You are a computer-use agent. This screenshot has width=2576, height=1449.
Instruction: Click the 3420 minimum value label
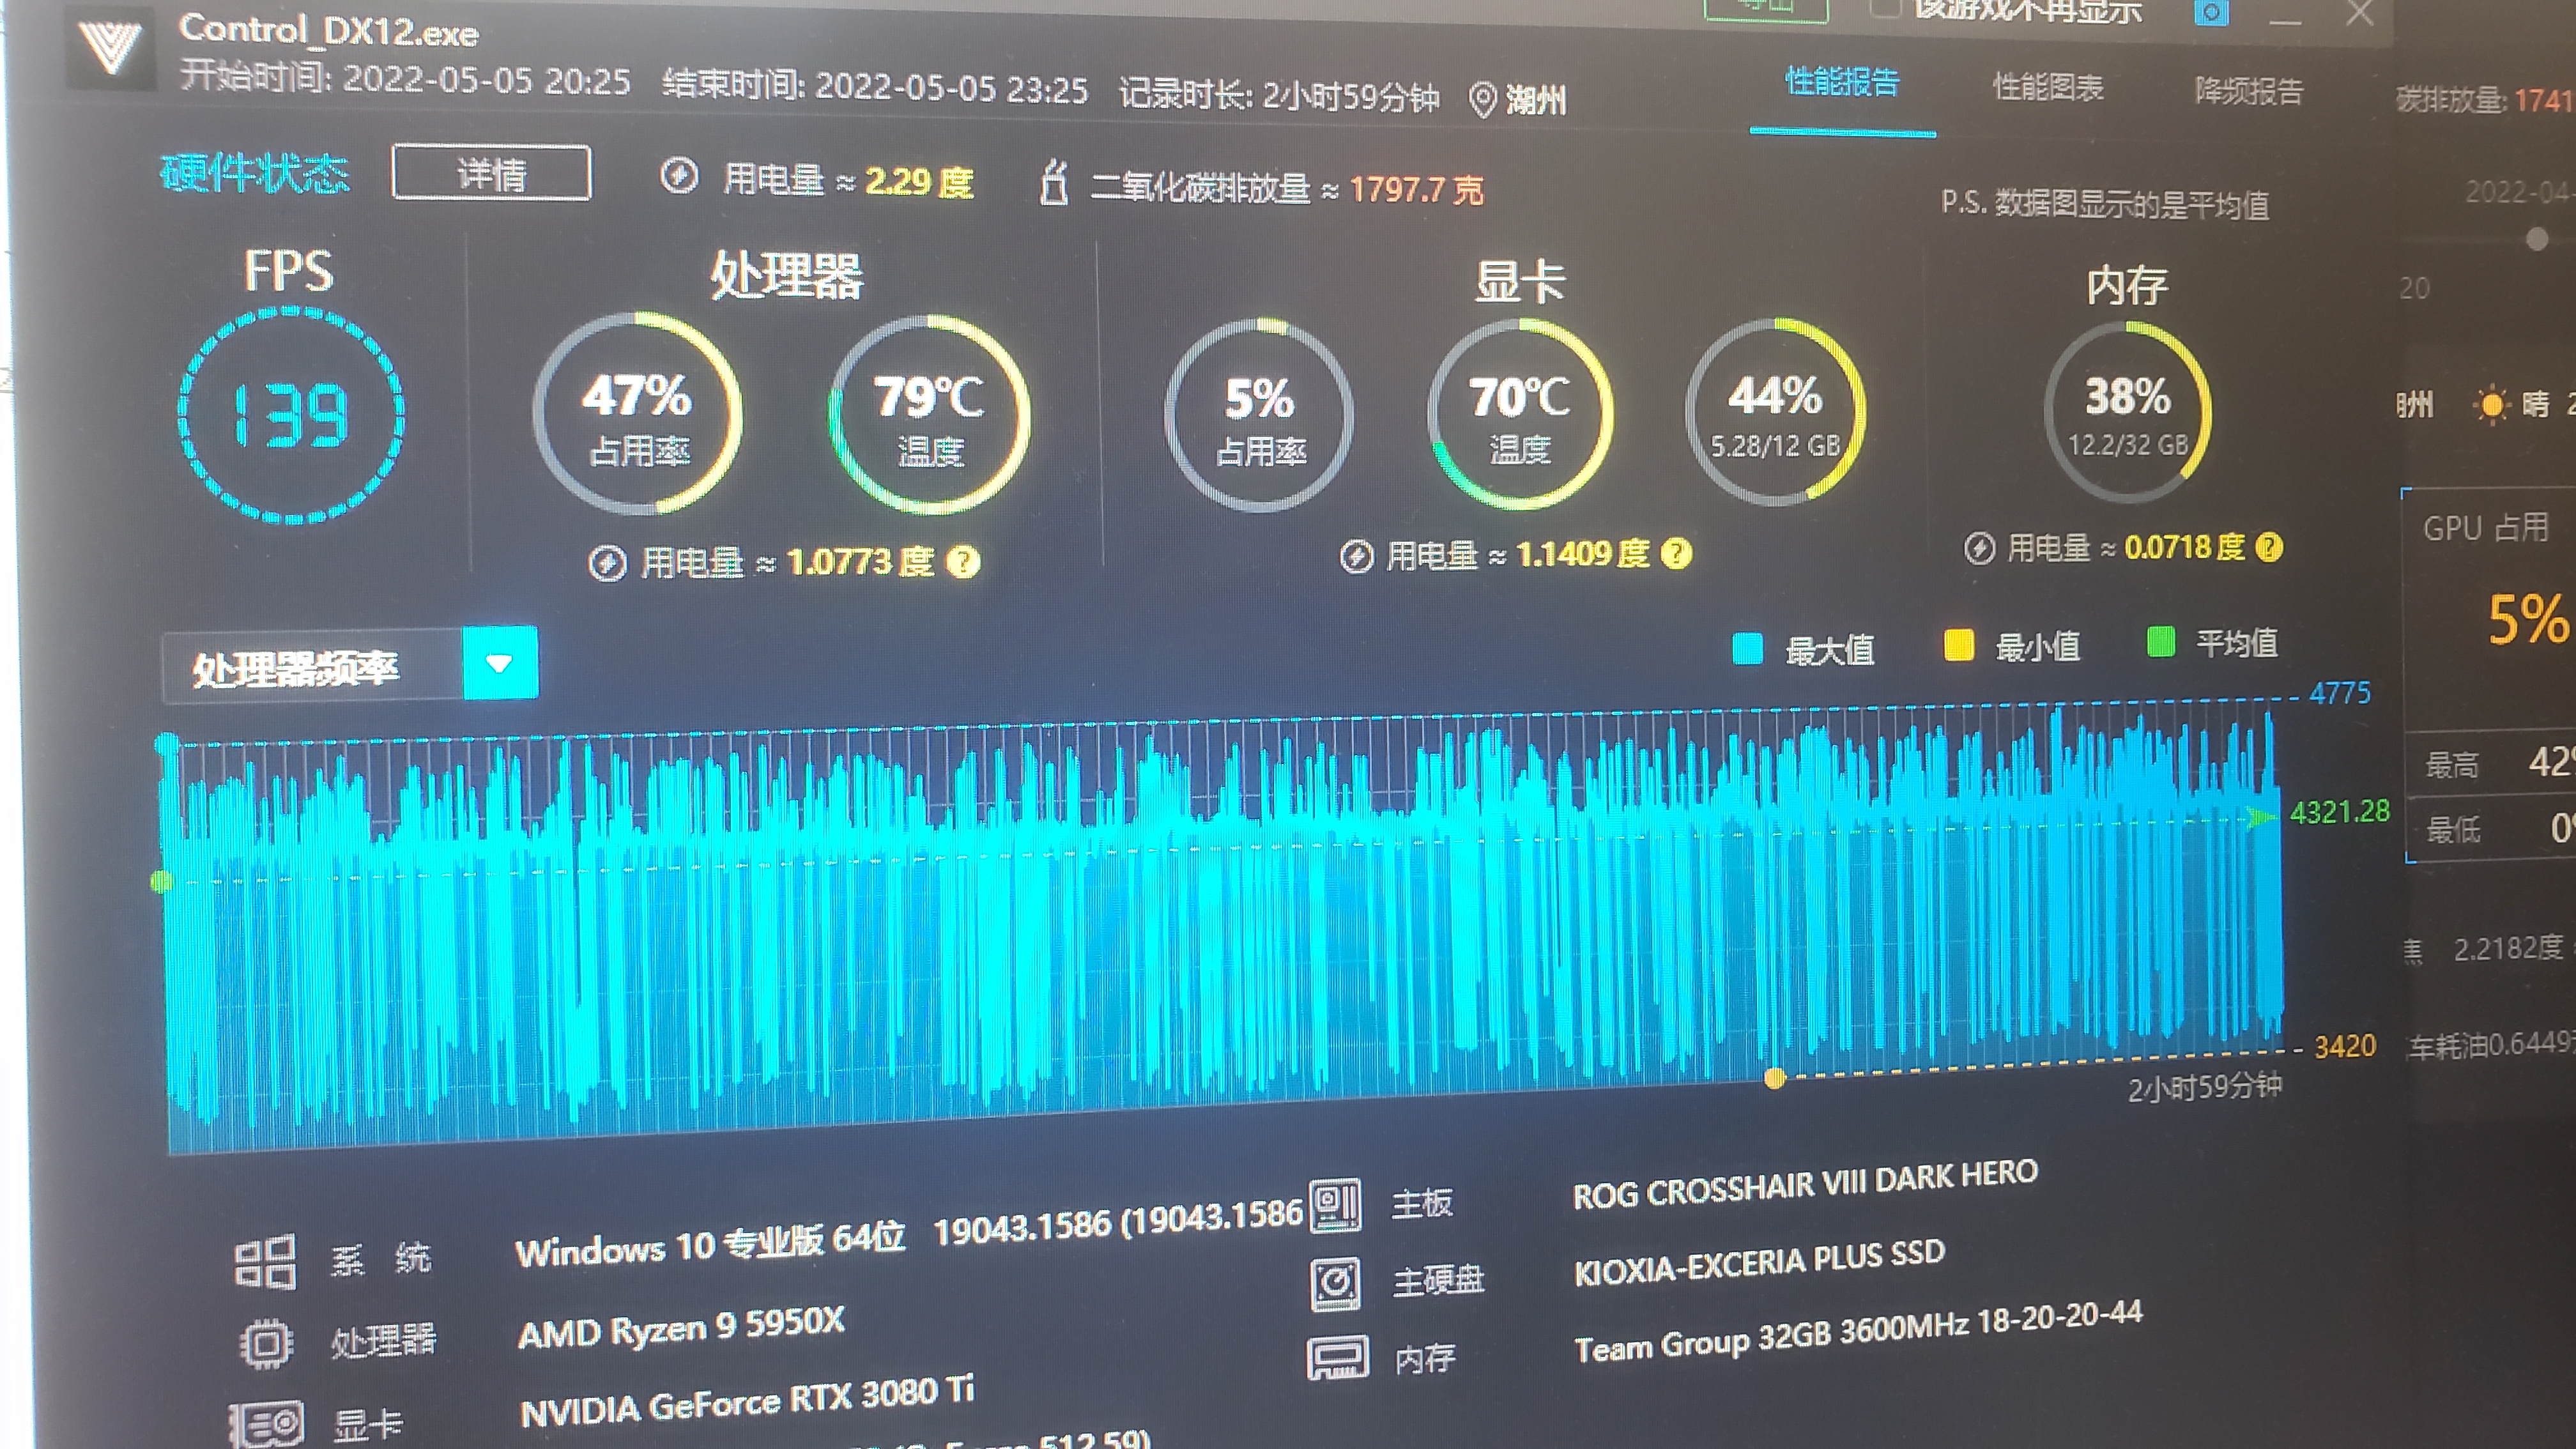tap(2345, 1047)
